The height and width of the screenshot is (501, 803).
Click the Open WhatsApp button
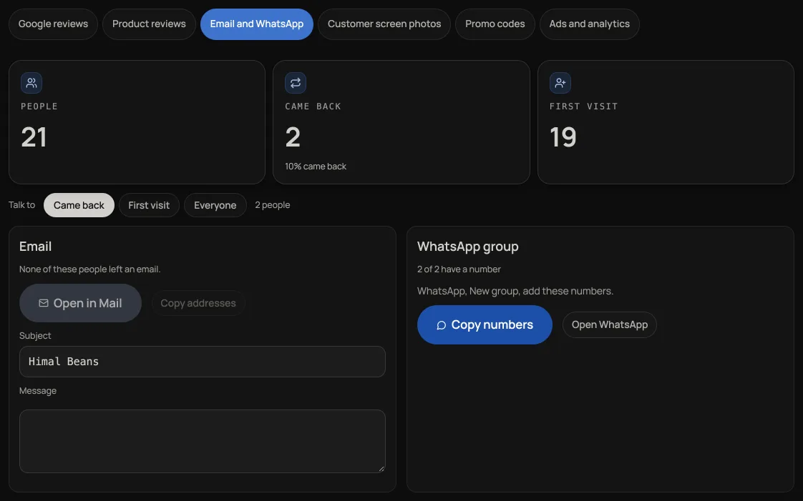click(610, 324)
